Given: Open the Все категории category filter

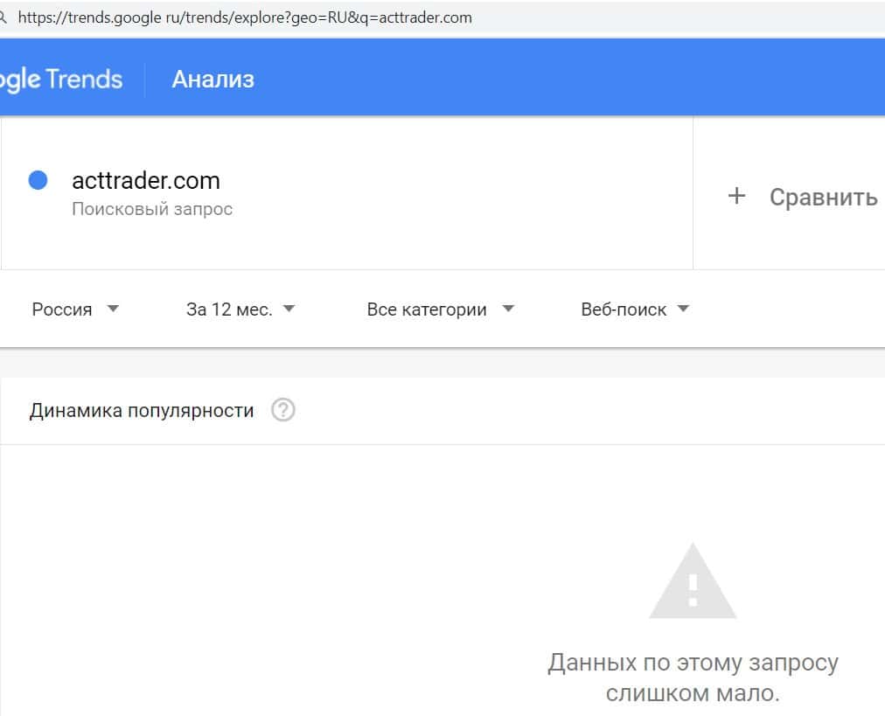Looking at the screenshot, I should coord(427,309).
